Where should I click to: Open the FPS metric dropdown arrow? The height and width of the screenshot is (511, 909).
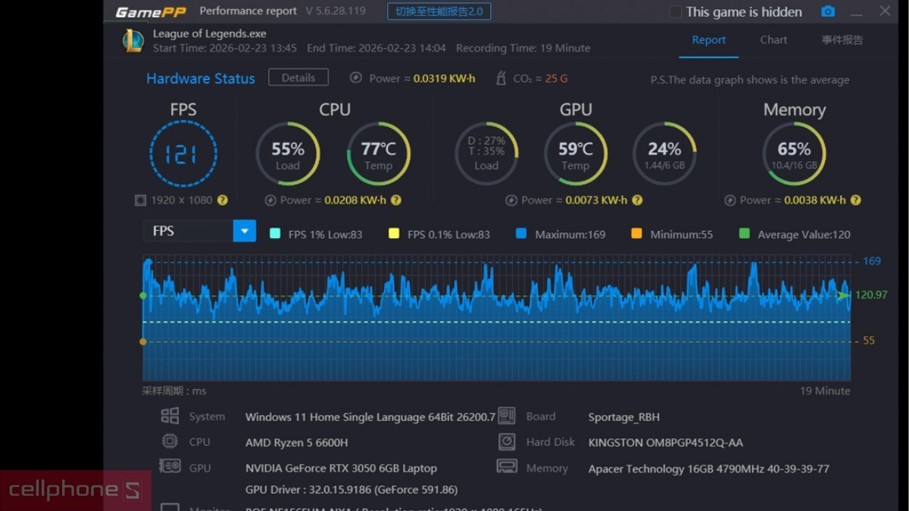pyautogui.click(x=245, y=231)
